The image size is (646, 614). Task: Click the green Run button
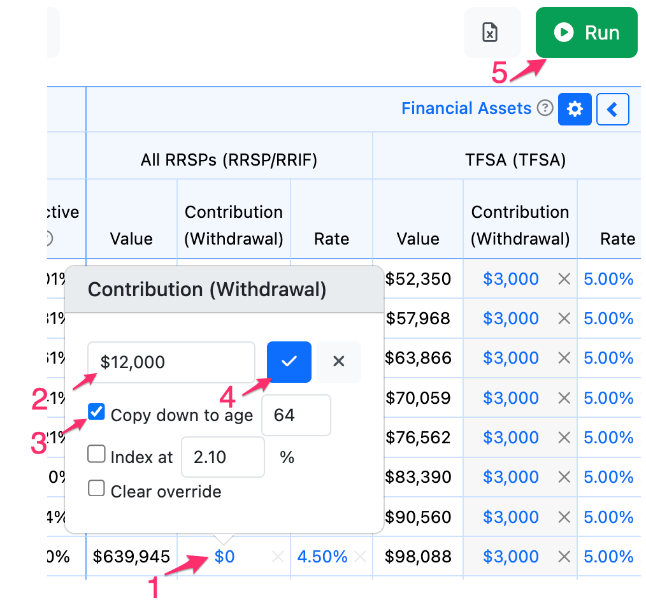point(586,32)
